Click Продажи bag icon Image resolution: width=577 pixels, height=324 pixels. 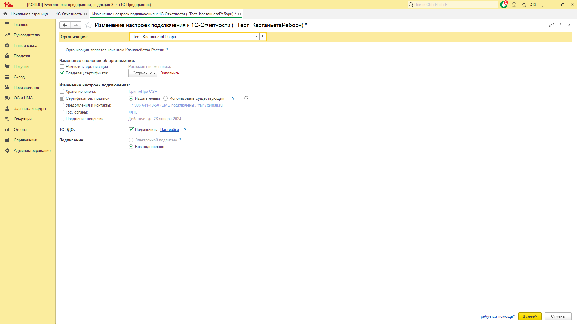(7, 56)
